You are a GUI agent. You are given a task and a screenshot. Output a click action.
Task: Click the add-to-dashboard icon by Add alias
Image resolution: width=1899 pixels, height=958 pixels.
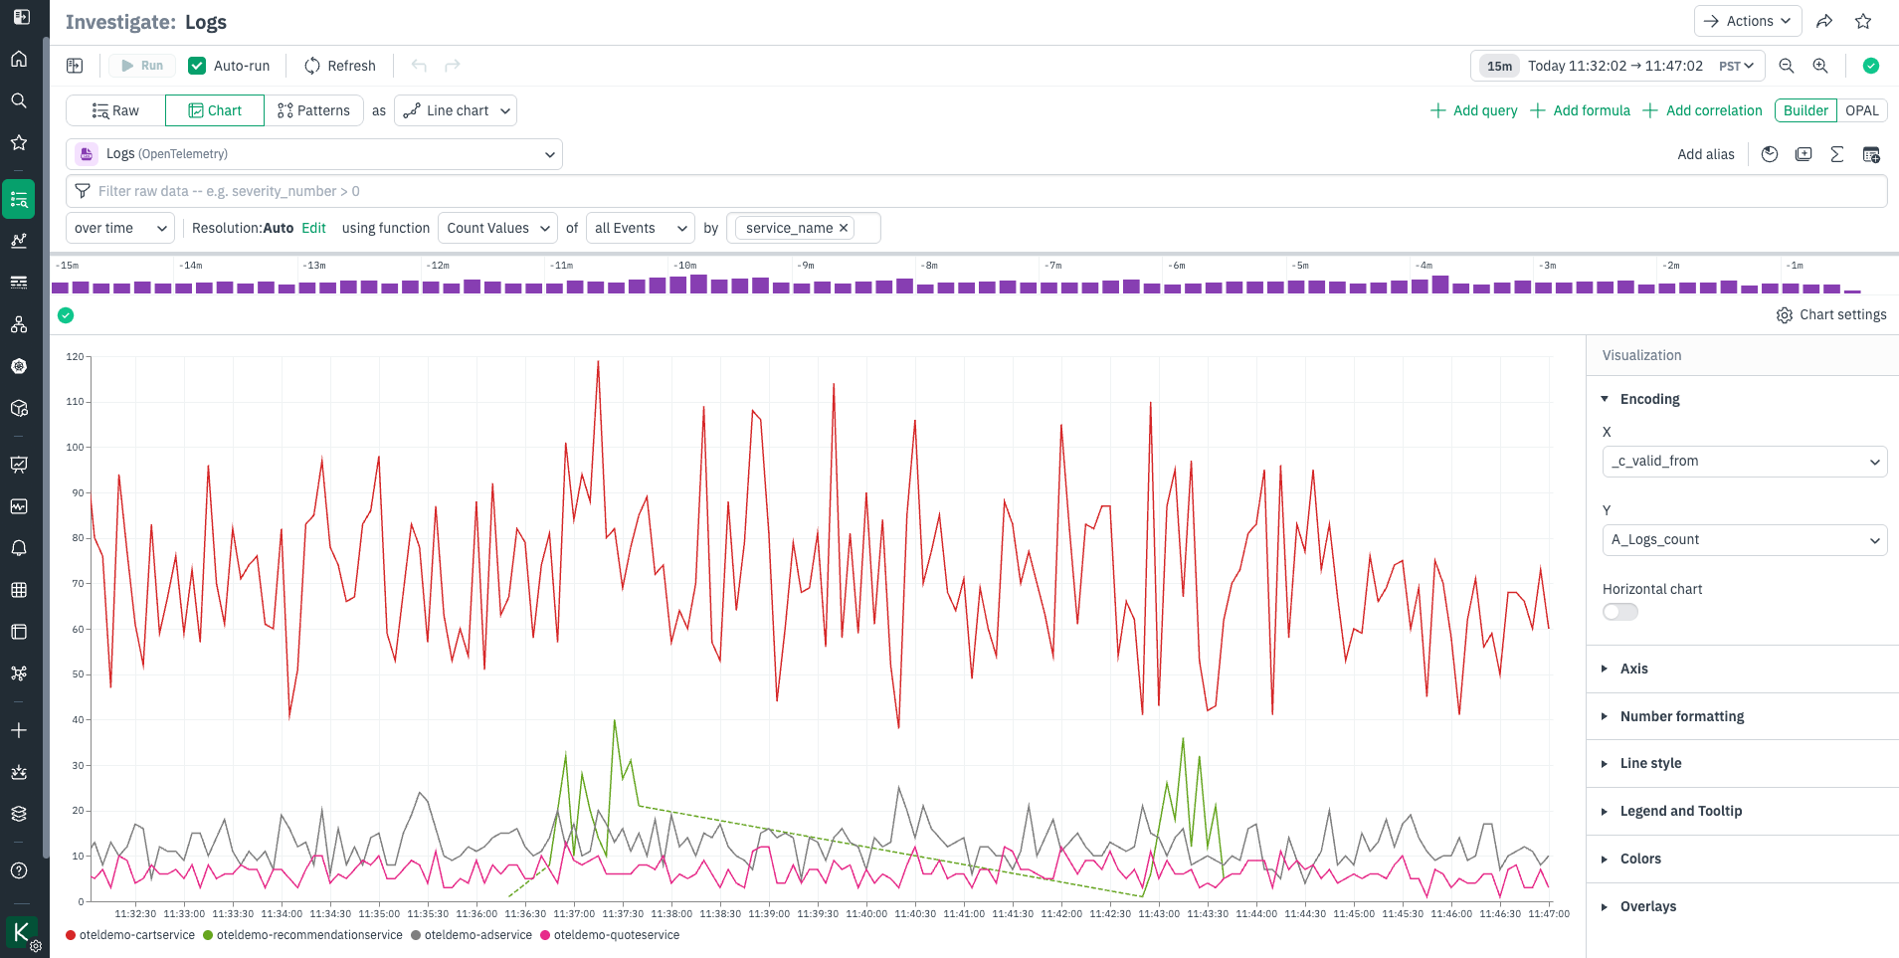(1804, 154)
